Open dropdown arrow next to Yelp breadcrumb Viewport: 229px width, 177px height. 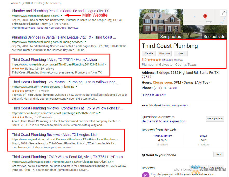click(x=76, y=87)
